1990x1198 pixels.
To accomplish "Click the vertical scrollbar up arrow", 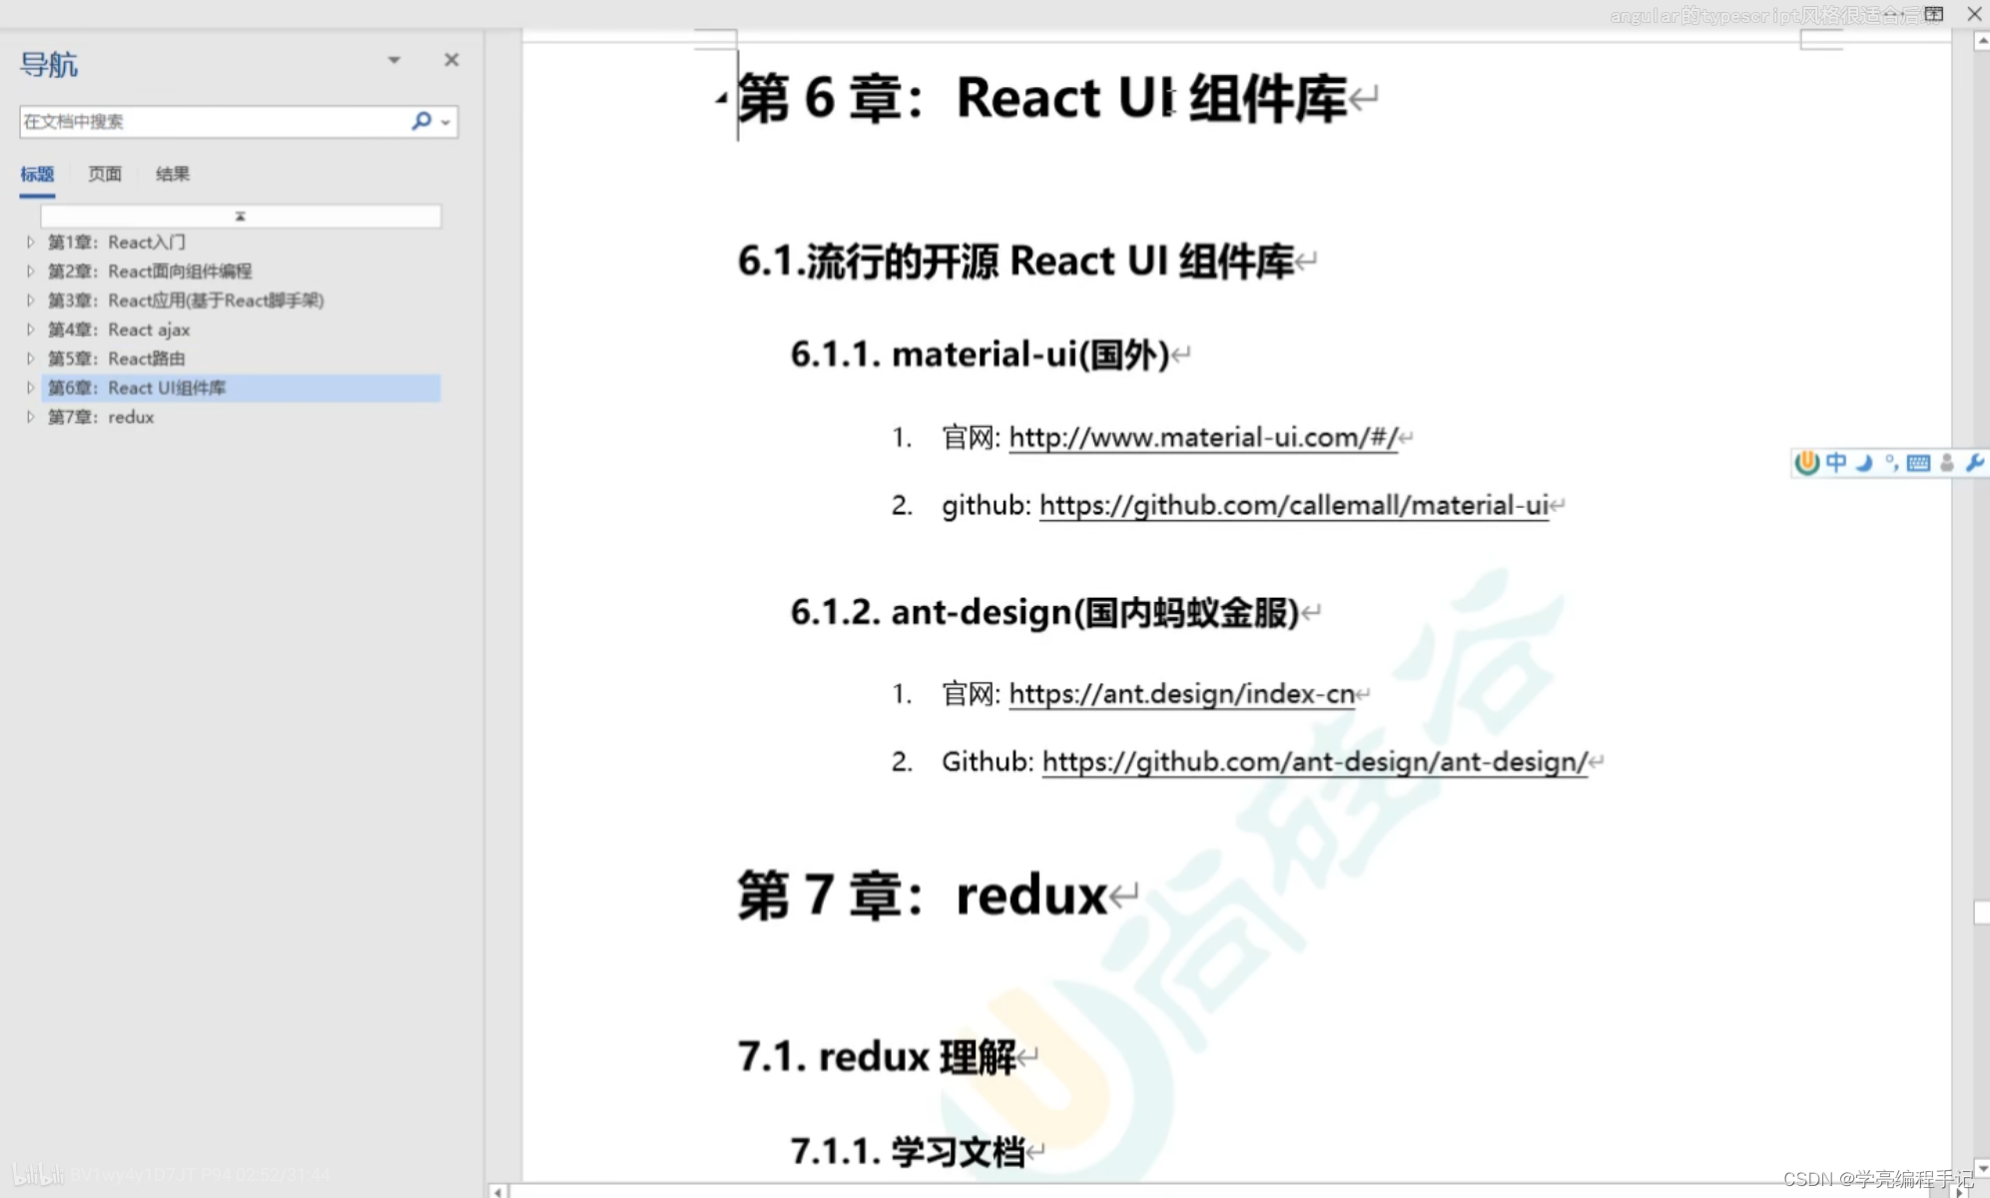I will point(1981,41).
